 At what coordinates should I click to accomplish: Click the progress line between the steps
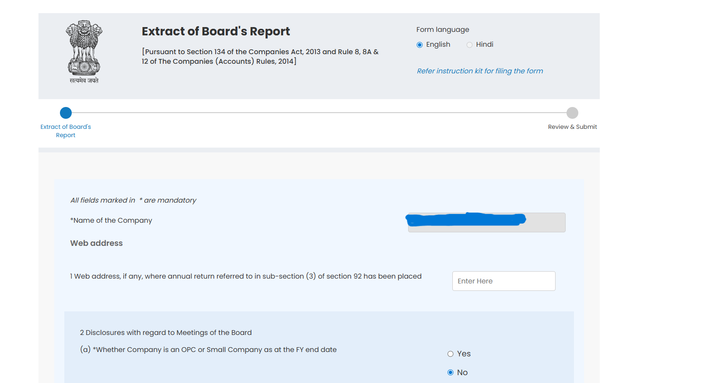pyautogui.click(x=318, y=113)
